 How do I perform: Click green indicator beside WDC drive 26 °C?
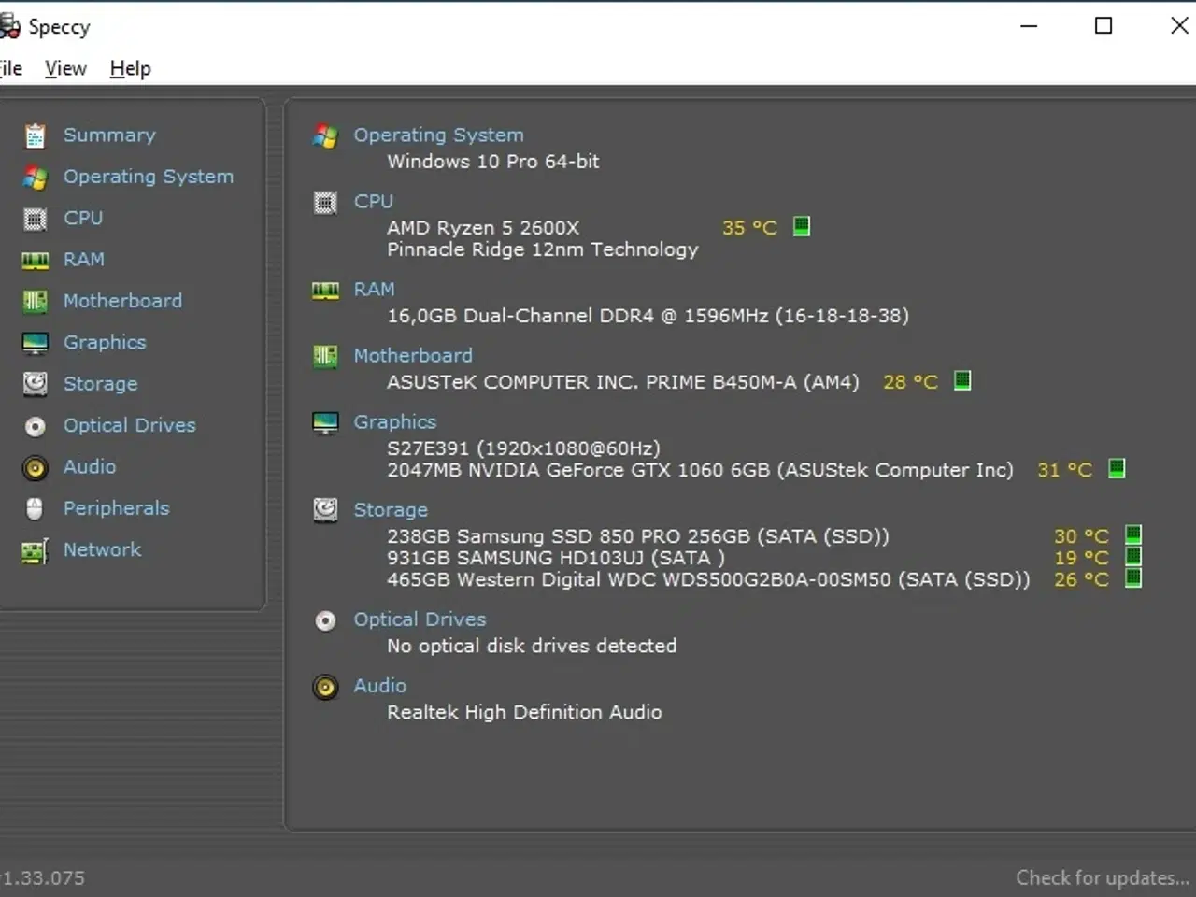click(x=1133, y=577)
